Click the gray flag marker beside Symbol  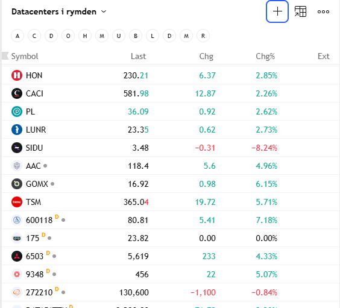pyautogui.click(x=5, y=56)
